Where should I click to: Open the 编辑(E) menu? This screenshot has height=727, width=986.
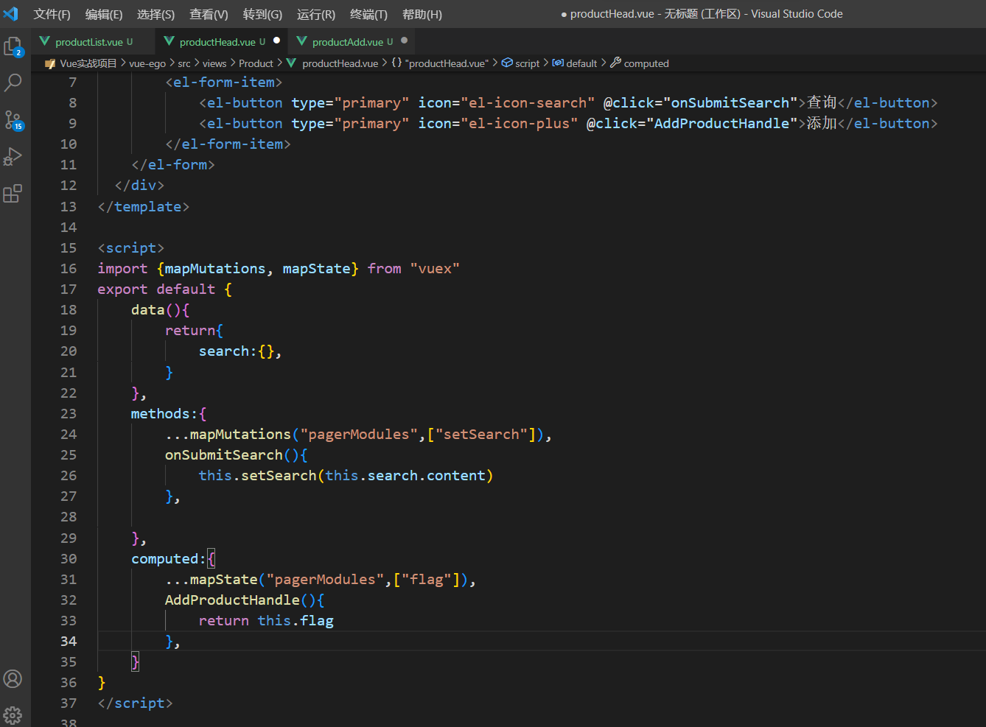pos(104,14)
